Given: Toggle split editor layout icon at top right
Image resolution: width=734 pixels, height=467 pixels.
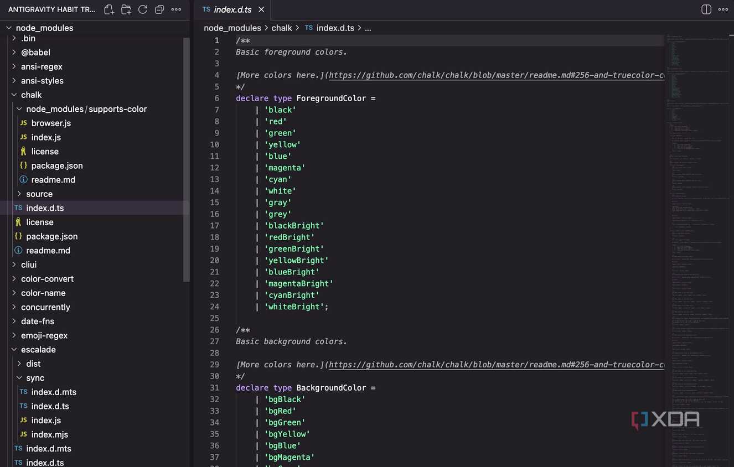Looking at the screenshot, I should point(706,9).
